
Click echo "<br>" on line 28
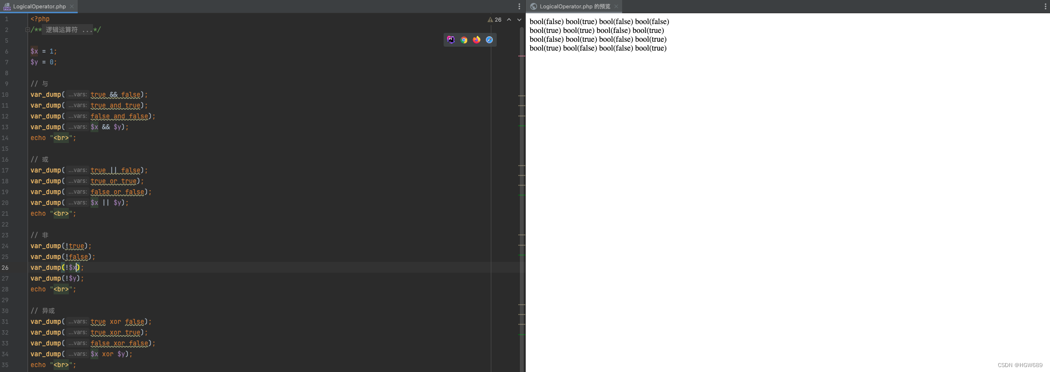tap(53, 289)
